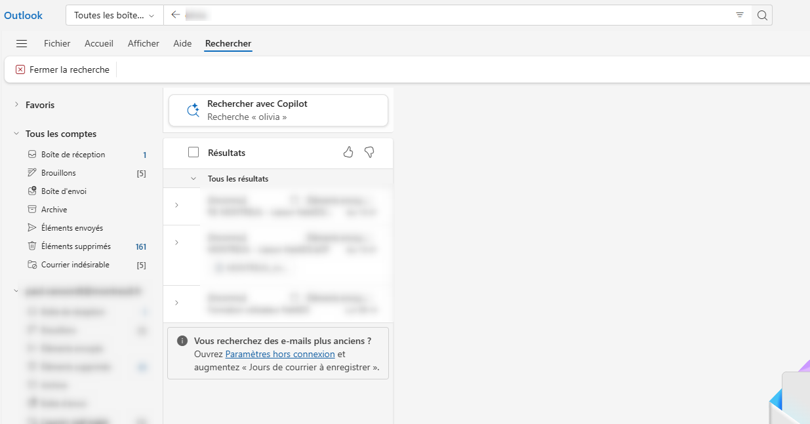Open the Boîte d'envoi outbox folder
The image size is (810, 424).
[x=87, y=191]
